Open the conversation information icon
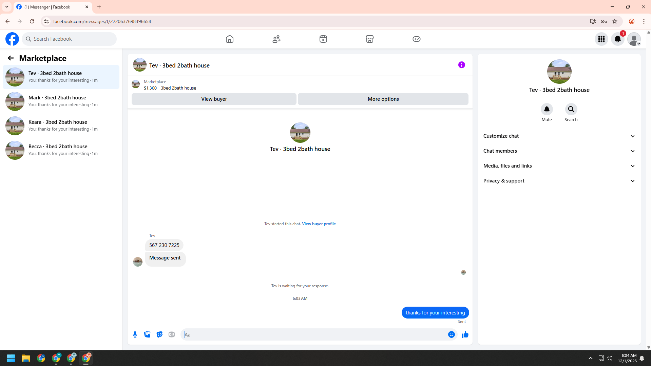The image size is (651, 366). click(462, 65)
